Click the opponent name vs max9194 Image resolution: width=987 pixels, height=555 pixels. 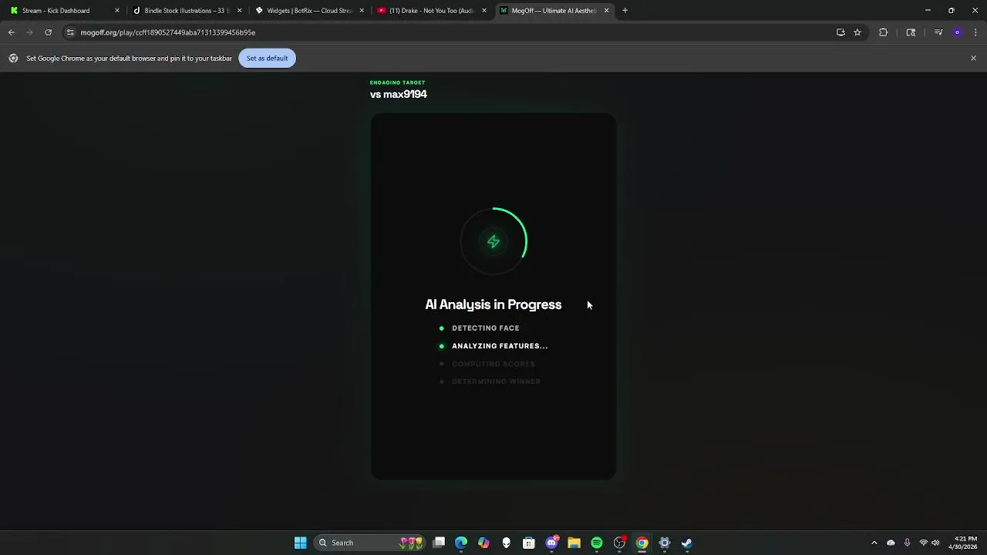399,94
